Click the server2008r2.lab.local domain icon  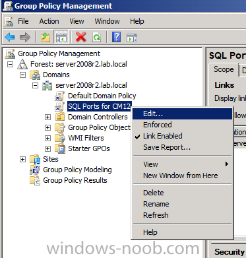(47, 85)
